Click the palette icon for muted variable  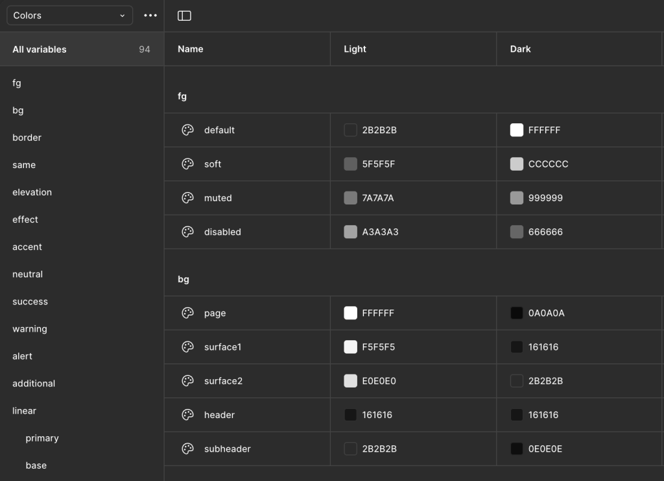coord(187,198)
